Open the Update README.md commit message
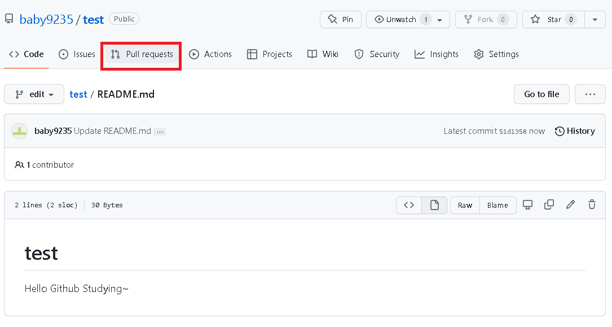612x327 pixels. (112, 131)
